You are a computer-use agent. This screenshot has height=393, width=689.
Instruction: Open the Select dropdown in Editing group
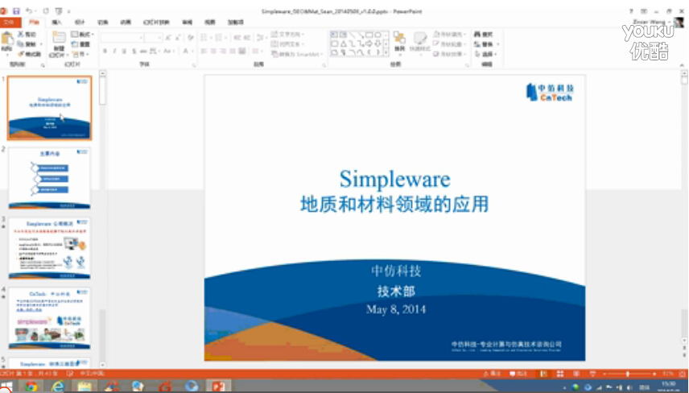(x=485, y=54)
